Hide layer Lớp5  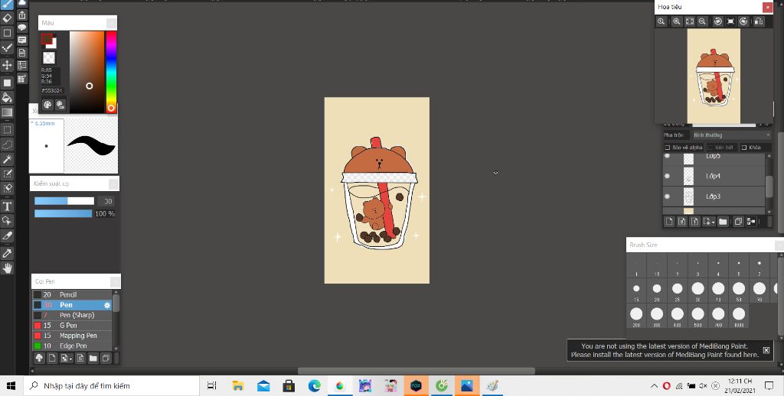[x=667, y=156]
